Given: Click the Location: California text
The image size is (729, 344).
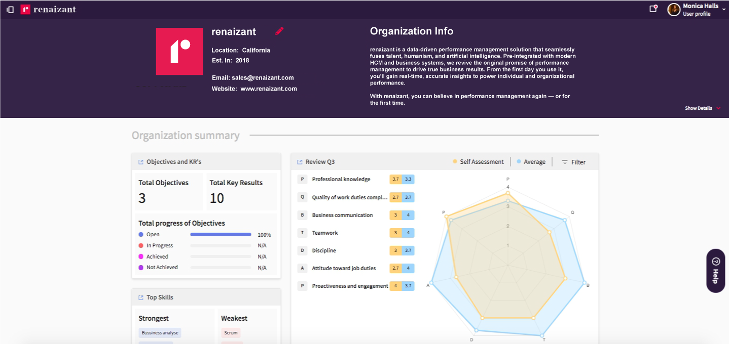Looking at the screenshot, I should [x=241, y=50].
